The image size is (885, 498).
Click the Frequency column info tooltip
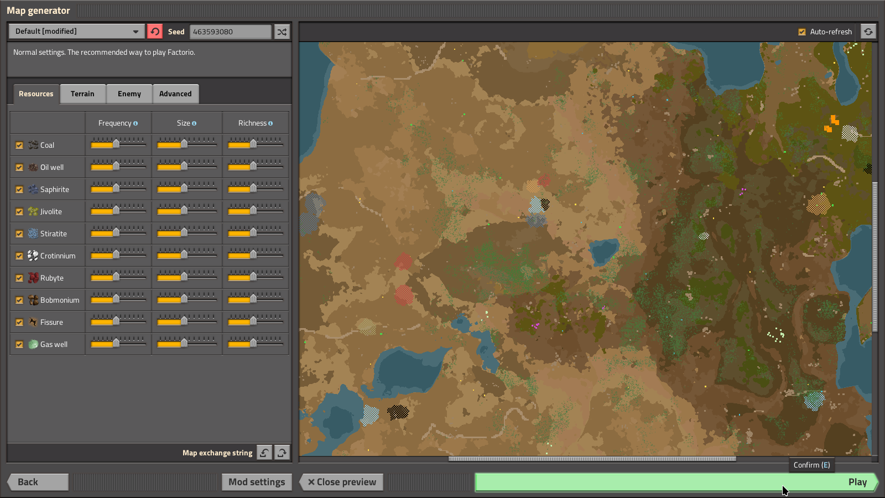tap(137, 123)
